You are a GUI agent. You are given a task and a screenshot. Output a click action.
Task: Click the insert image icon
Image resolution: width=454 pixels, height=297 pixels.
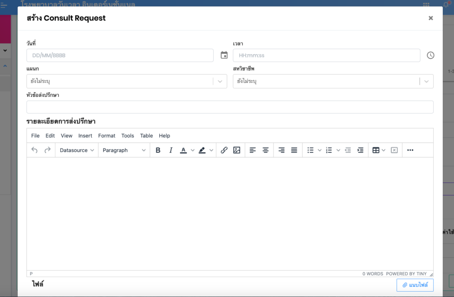coord(237,150)
